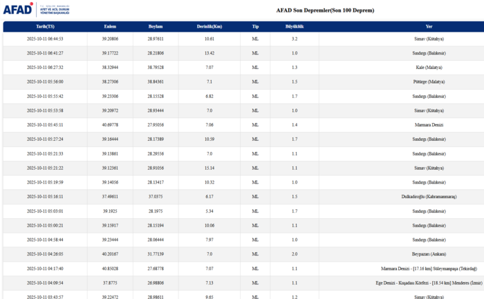Viewport: 484px width, 299px height.
Task: Select the magnitude 3.2 cell
Action: (x=295, y=39)
